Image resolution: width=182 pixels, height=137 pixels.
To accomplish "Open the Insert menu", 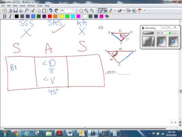I will 22,6.
